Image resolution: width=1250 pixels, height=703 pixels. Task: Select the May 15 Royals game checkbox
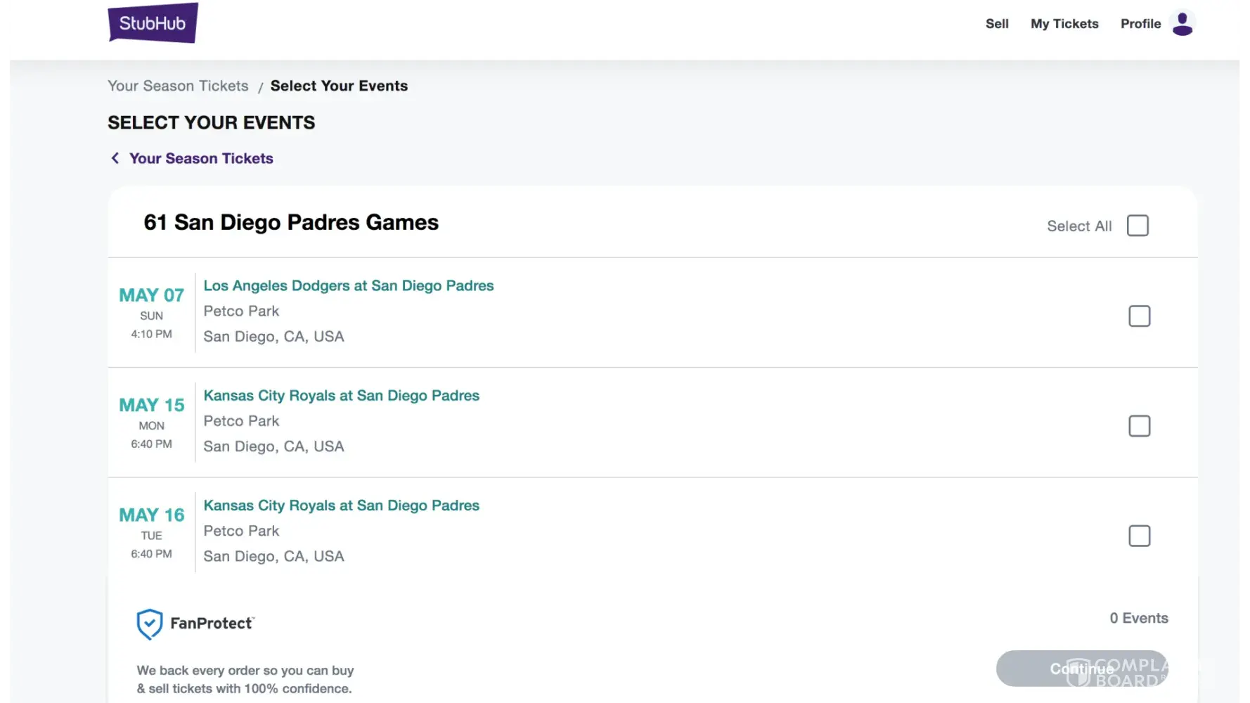click(1139, 426)
